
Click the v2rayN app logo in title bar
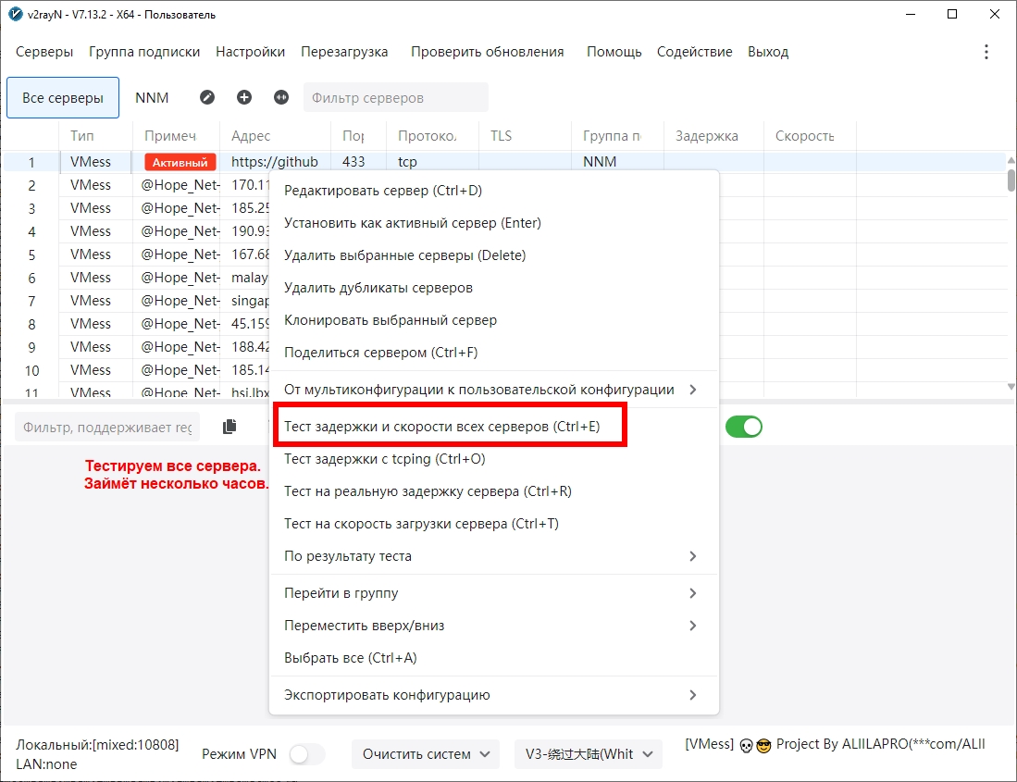tap(16, 14)
